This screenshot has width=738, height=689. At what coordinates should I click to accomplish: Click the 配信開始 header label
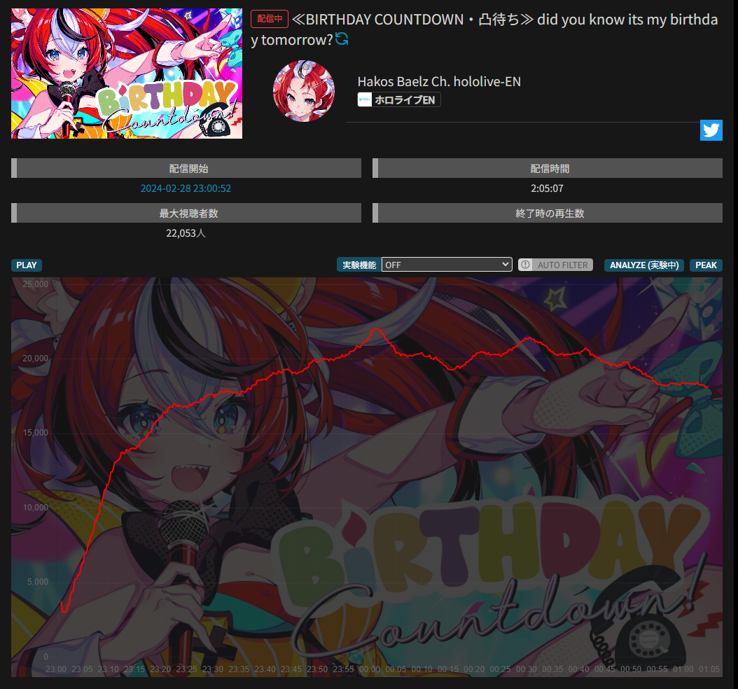[x=189, y=169]
